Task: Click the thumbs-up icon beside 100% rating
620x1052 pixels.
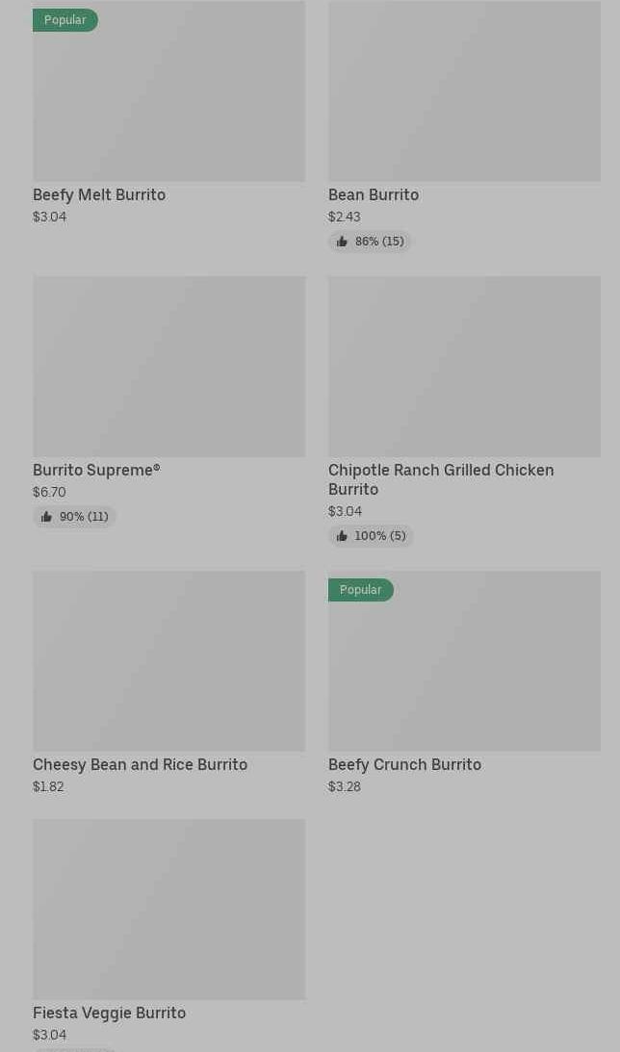Action: [x=342, y=536]
